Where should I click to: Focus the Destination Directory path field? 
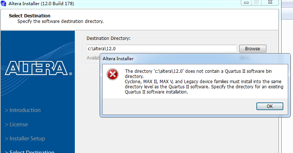coord(162,49)
